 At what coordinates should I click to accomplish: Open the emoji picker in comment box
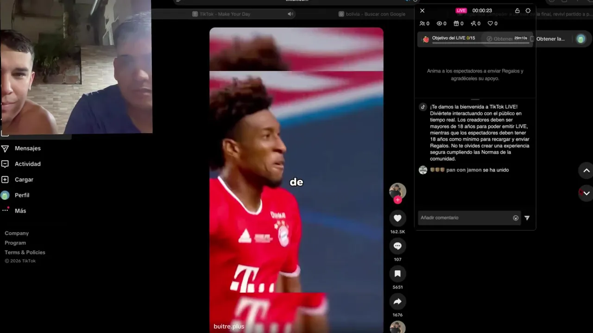pos(516,218)
